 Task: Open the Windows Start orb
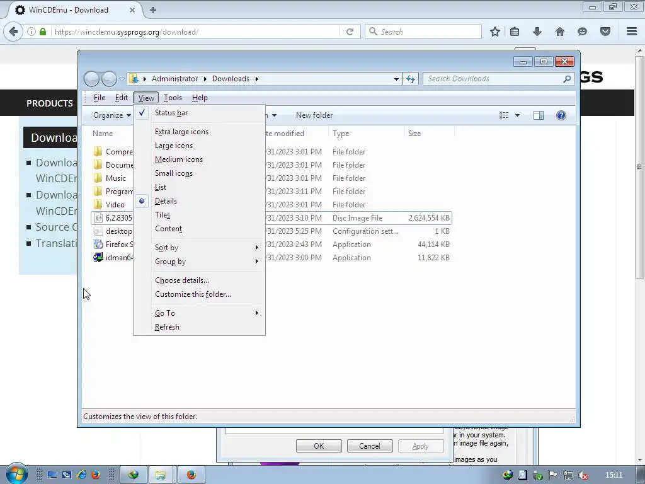16,474
